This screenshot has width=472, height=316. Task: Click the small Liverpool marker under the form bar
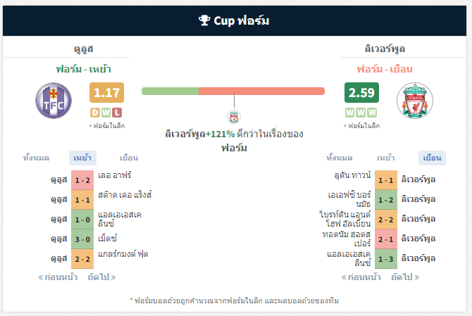(x=234, y=117)
